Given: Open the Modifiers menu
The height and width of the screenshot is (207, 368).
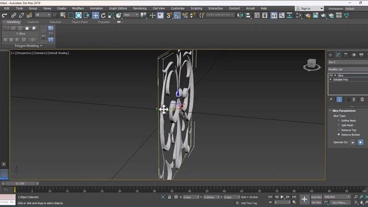Looking at the screenshot, I should coord(78,8).
